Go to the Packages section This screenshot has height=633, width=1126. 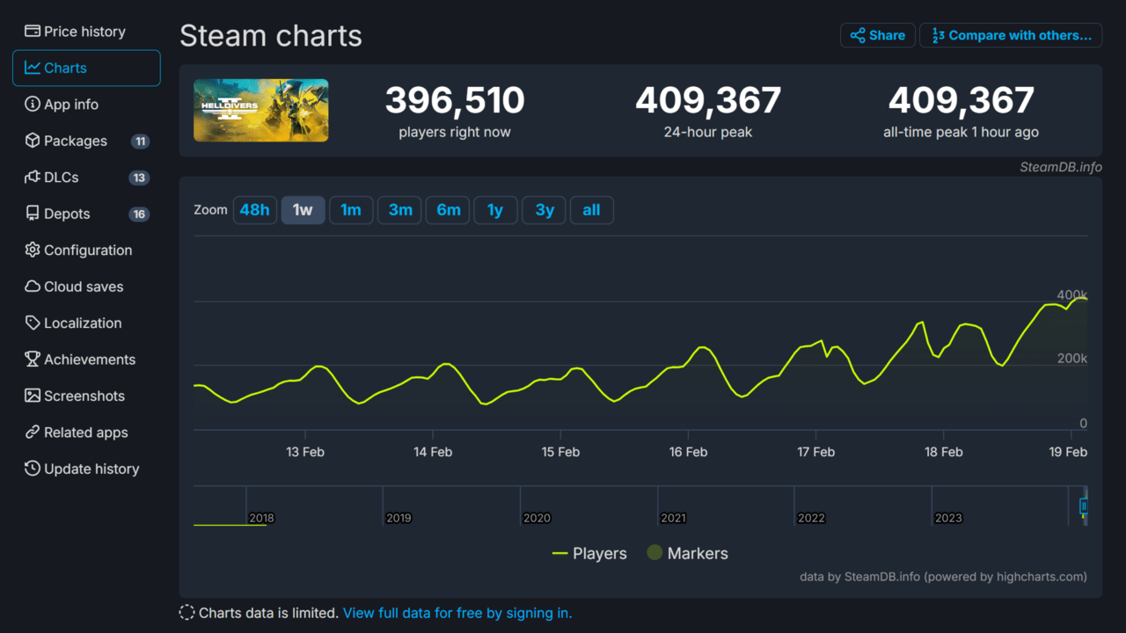(86, 141)
